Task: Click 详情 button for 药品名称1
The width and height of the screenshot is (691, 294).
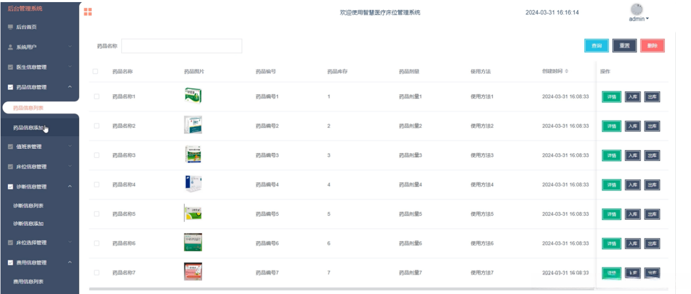Action: tap(611, 97)
